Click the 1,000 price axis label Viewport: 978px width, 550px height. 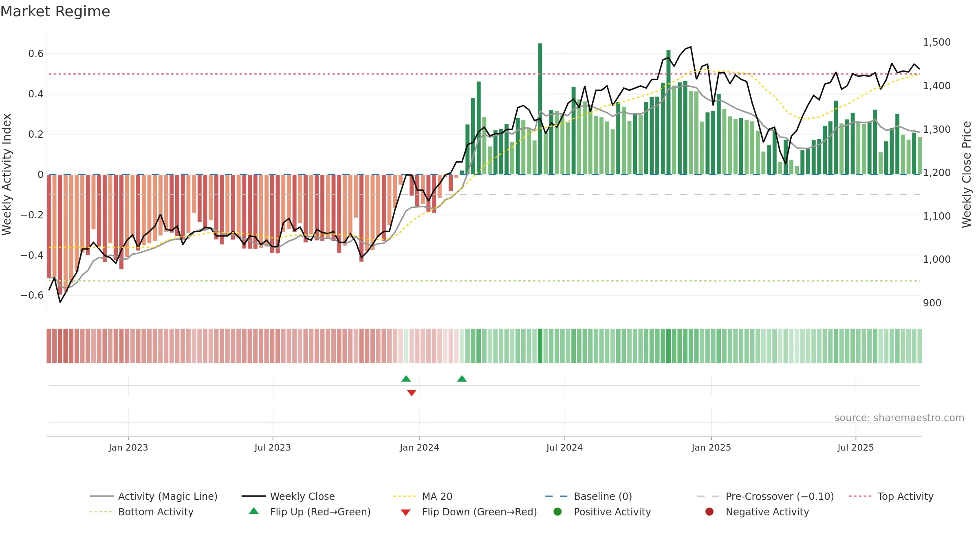click(x=937, y=259)
